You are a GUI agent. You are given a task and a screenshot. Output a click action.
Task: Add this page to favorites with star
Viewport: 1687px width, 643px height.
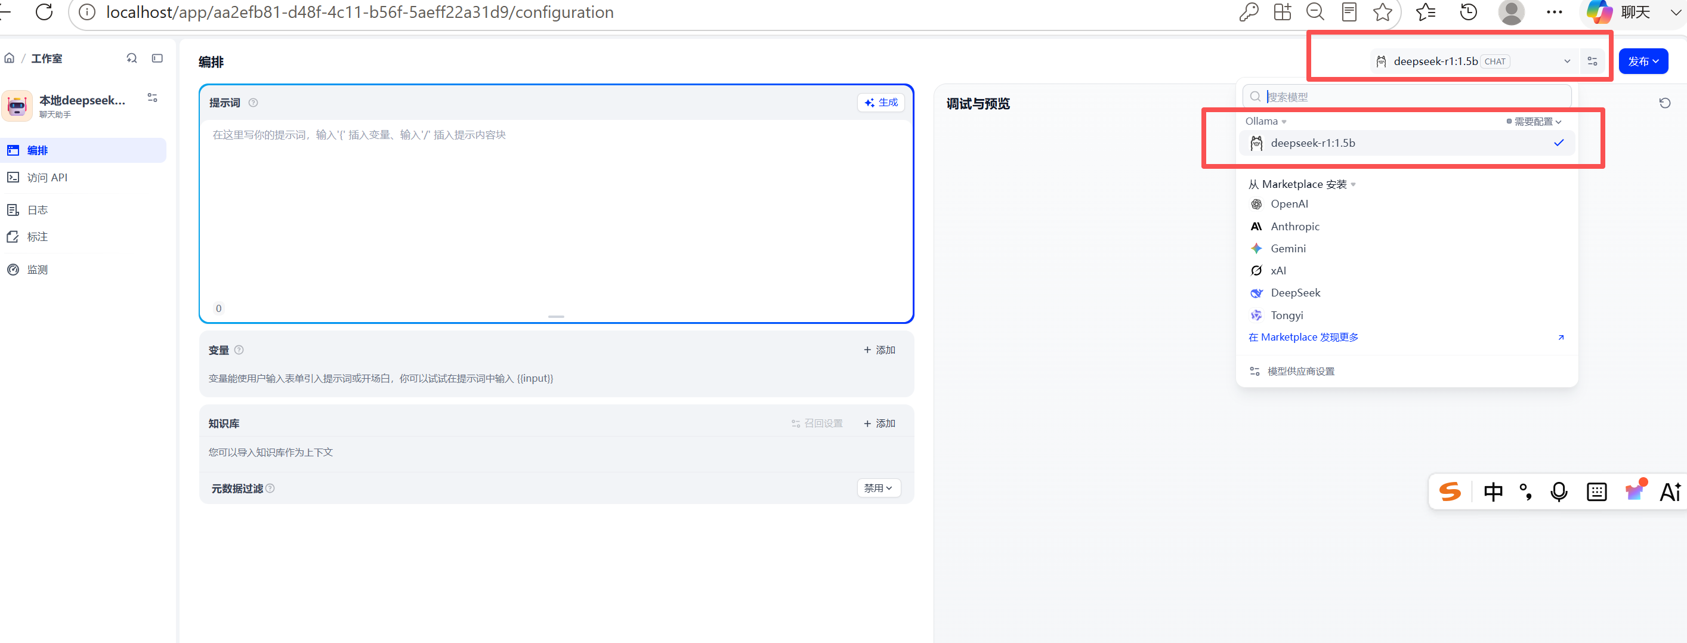point(1383,12)
